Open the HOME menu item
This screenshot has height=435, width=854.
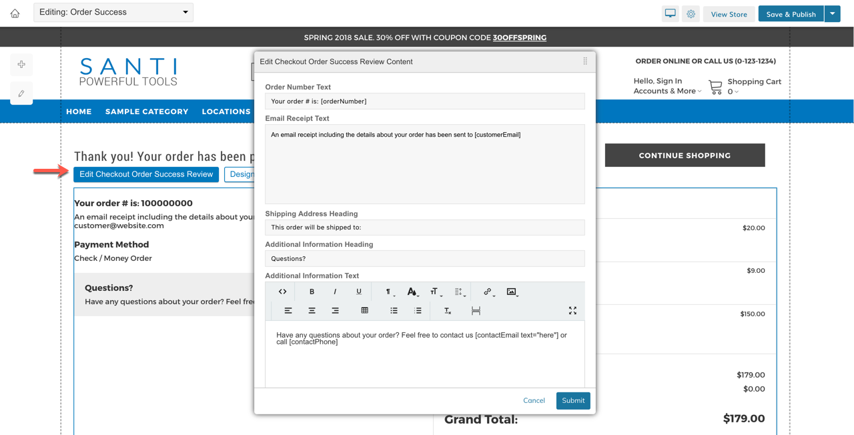[x=79, y=111]
